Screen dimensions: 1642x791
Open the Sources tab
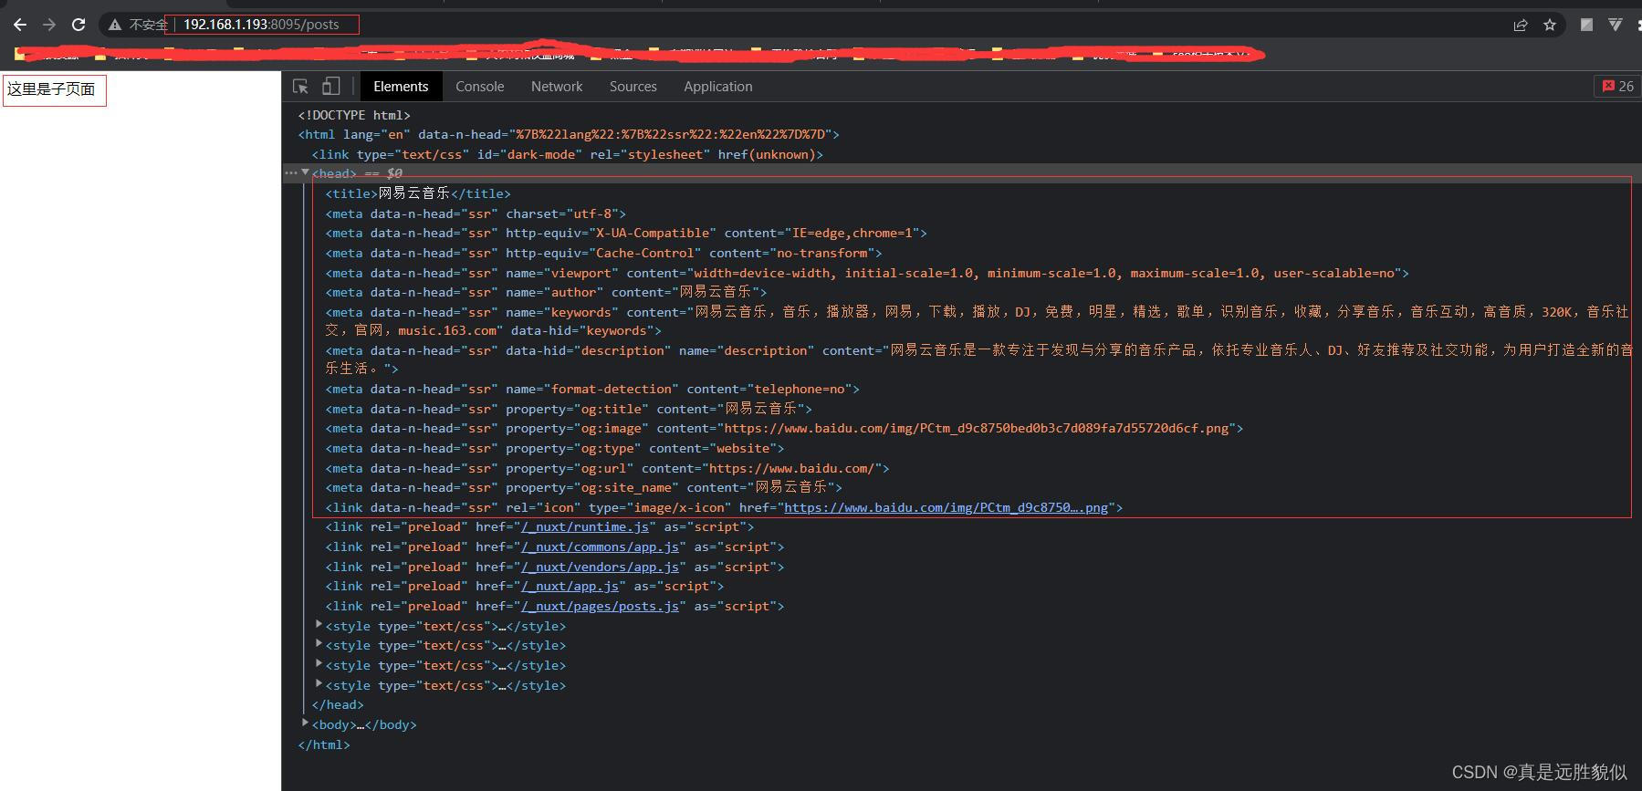633,86
